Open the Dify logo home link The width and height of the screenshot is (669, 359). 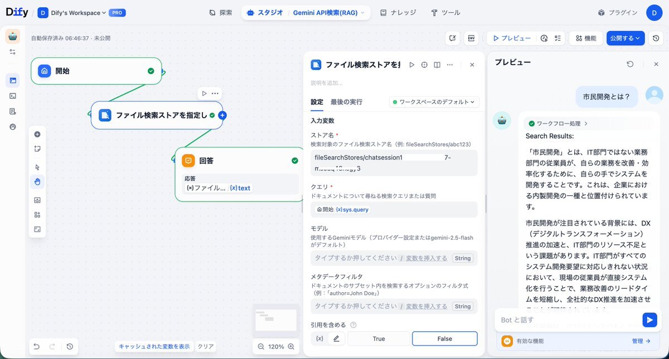[x=17, y=12]
